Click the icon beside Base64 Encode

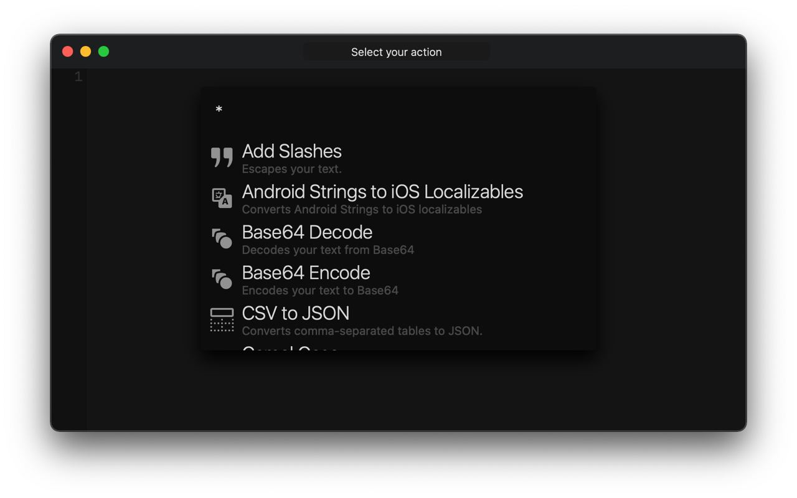coord(222,279)
